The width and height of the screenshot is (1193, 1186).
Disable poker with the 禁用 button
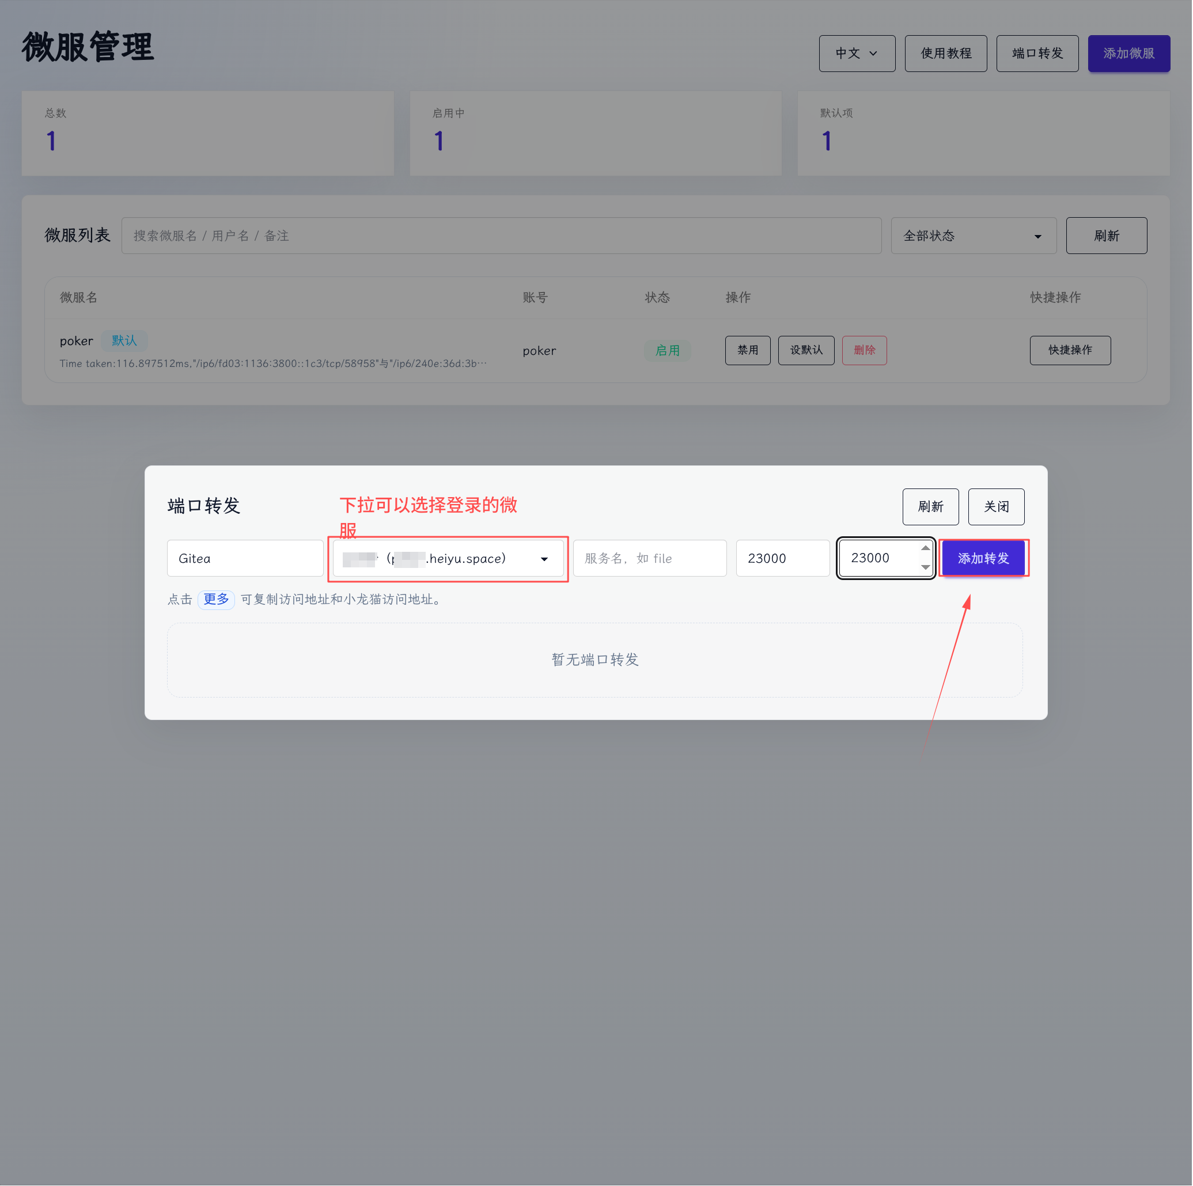(x=748, y=351)
